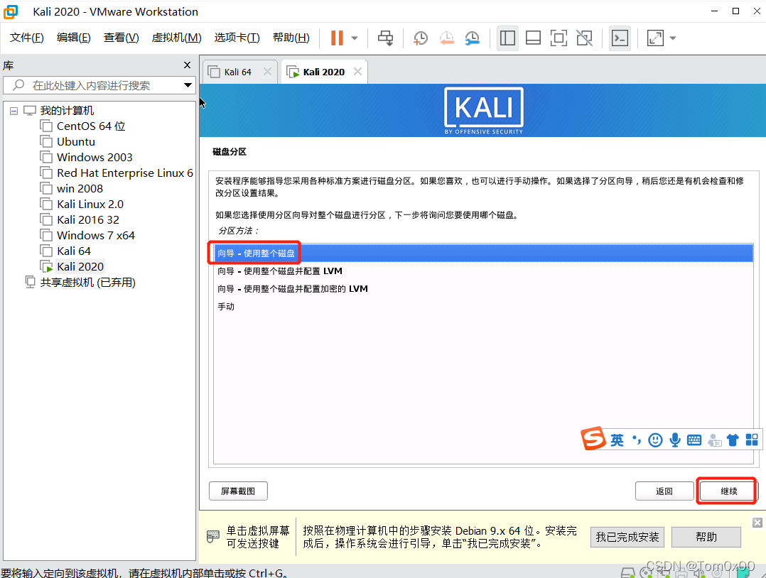
Task: Select 共享虚拟机 (已弃用) in the library
Action: point(87,283)
